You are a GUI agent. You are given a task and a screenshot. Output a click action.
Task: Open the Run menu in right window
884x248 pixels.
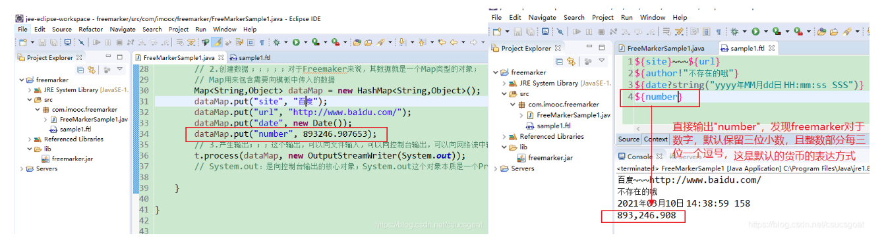click(x=627, y=17)
